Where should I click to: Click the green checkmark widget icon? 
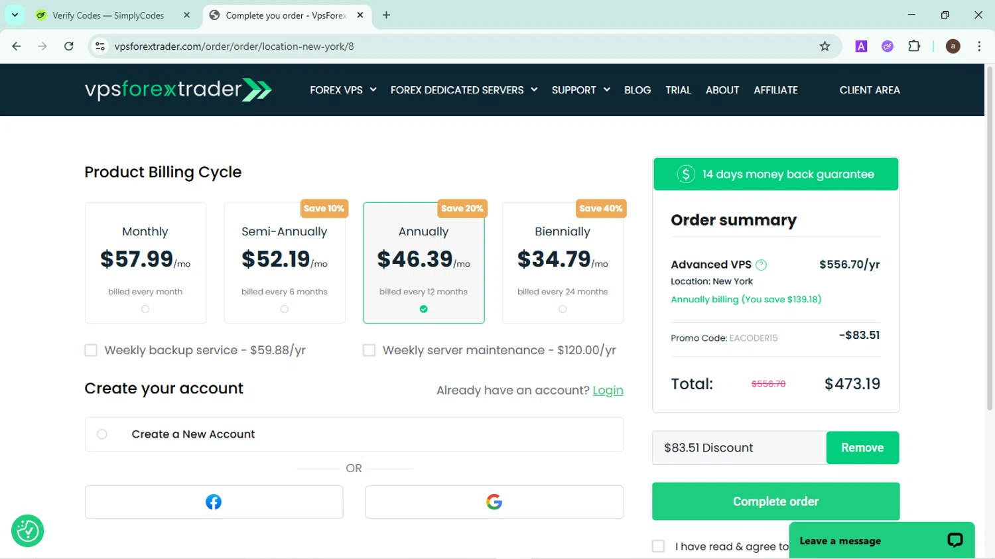coord(28,531)
